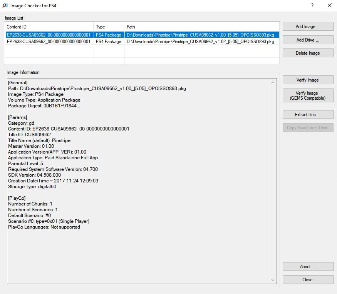The image size is (337, 294).
Task: Click Verify Image (GEMS Compatible) button
Action: [308, 95]
